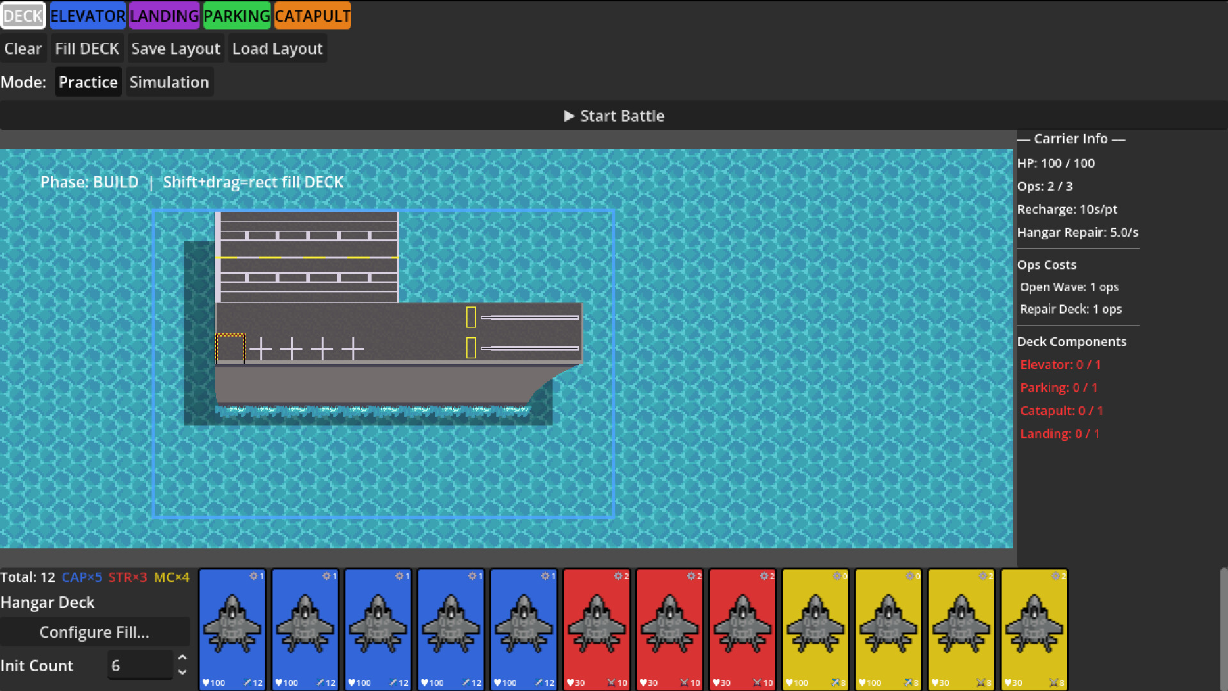Open Configure Fill options
The image size is (1228, 691).
(95, 632)
